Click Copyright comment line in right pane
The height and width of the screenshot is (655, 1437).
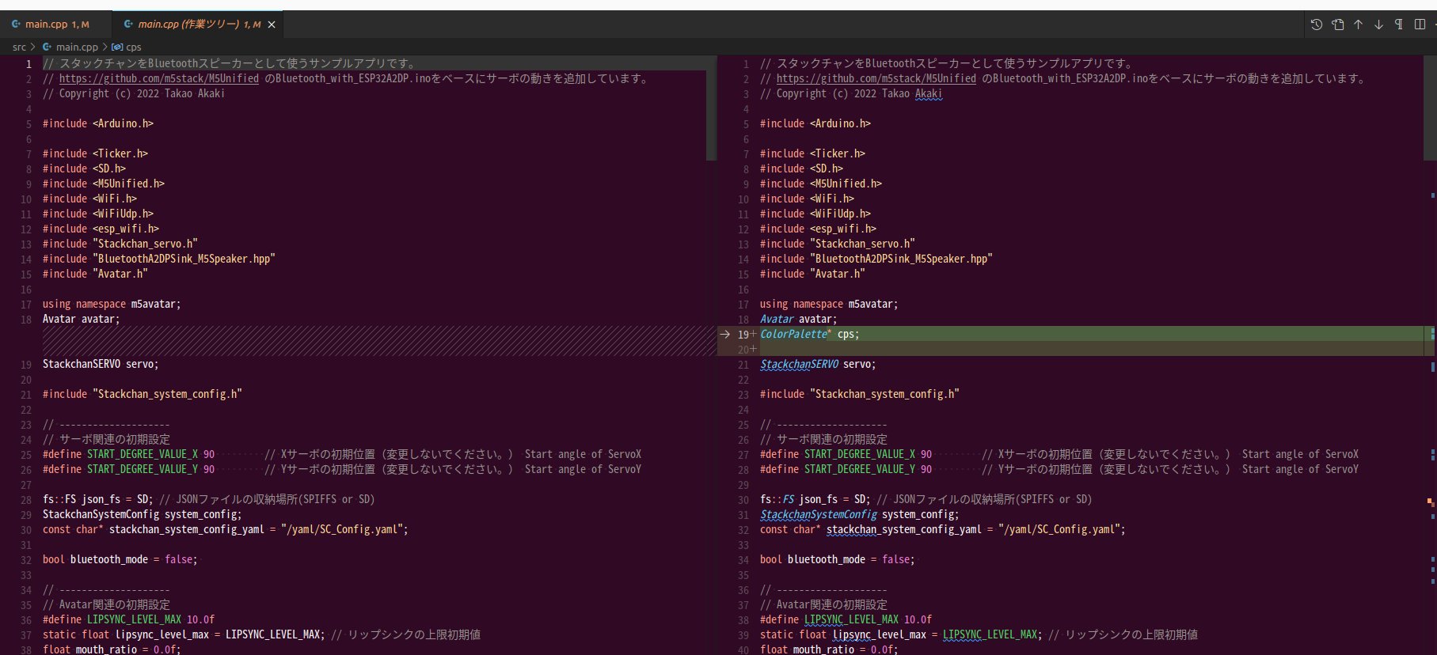(851, 93)
